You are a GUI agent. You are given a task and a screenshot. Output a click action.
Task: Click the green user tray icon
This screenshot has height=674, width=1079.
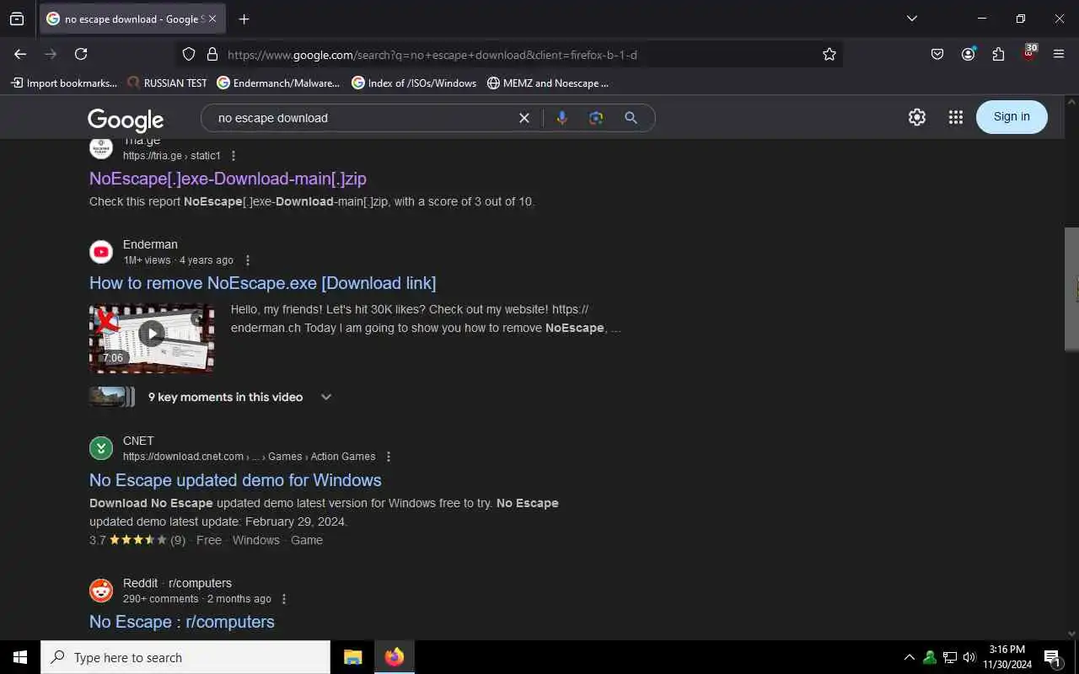tap(930, 657)
